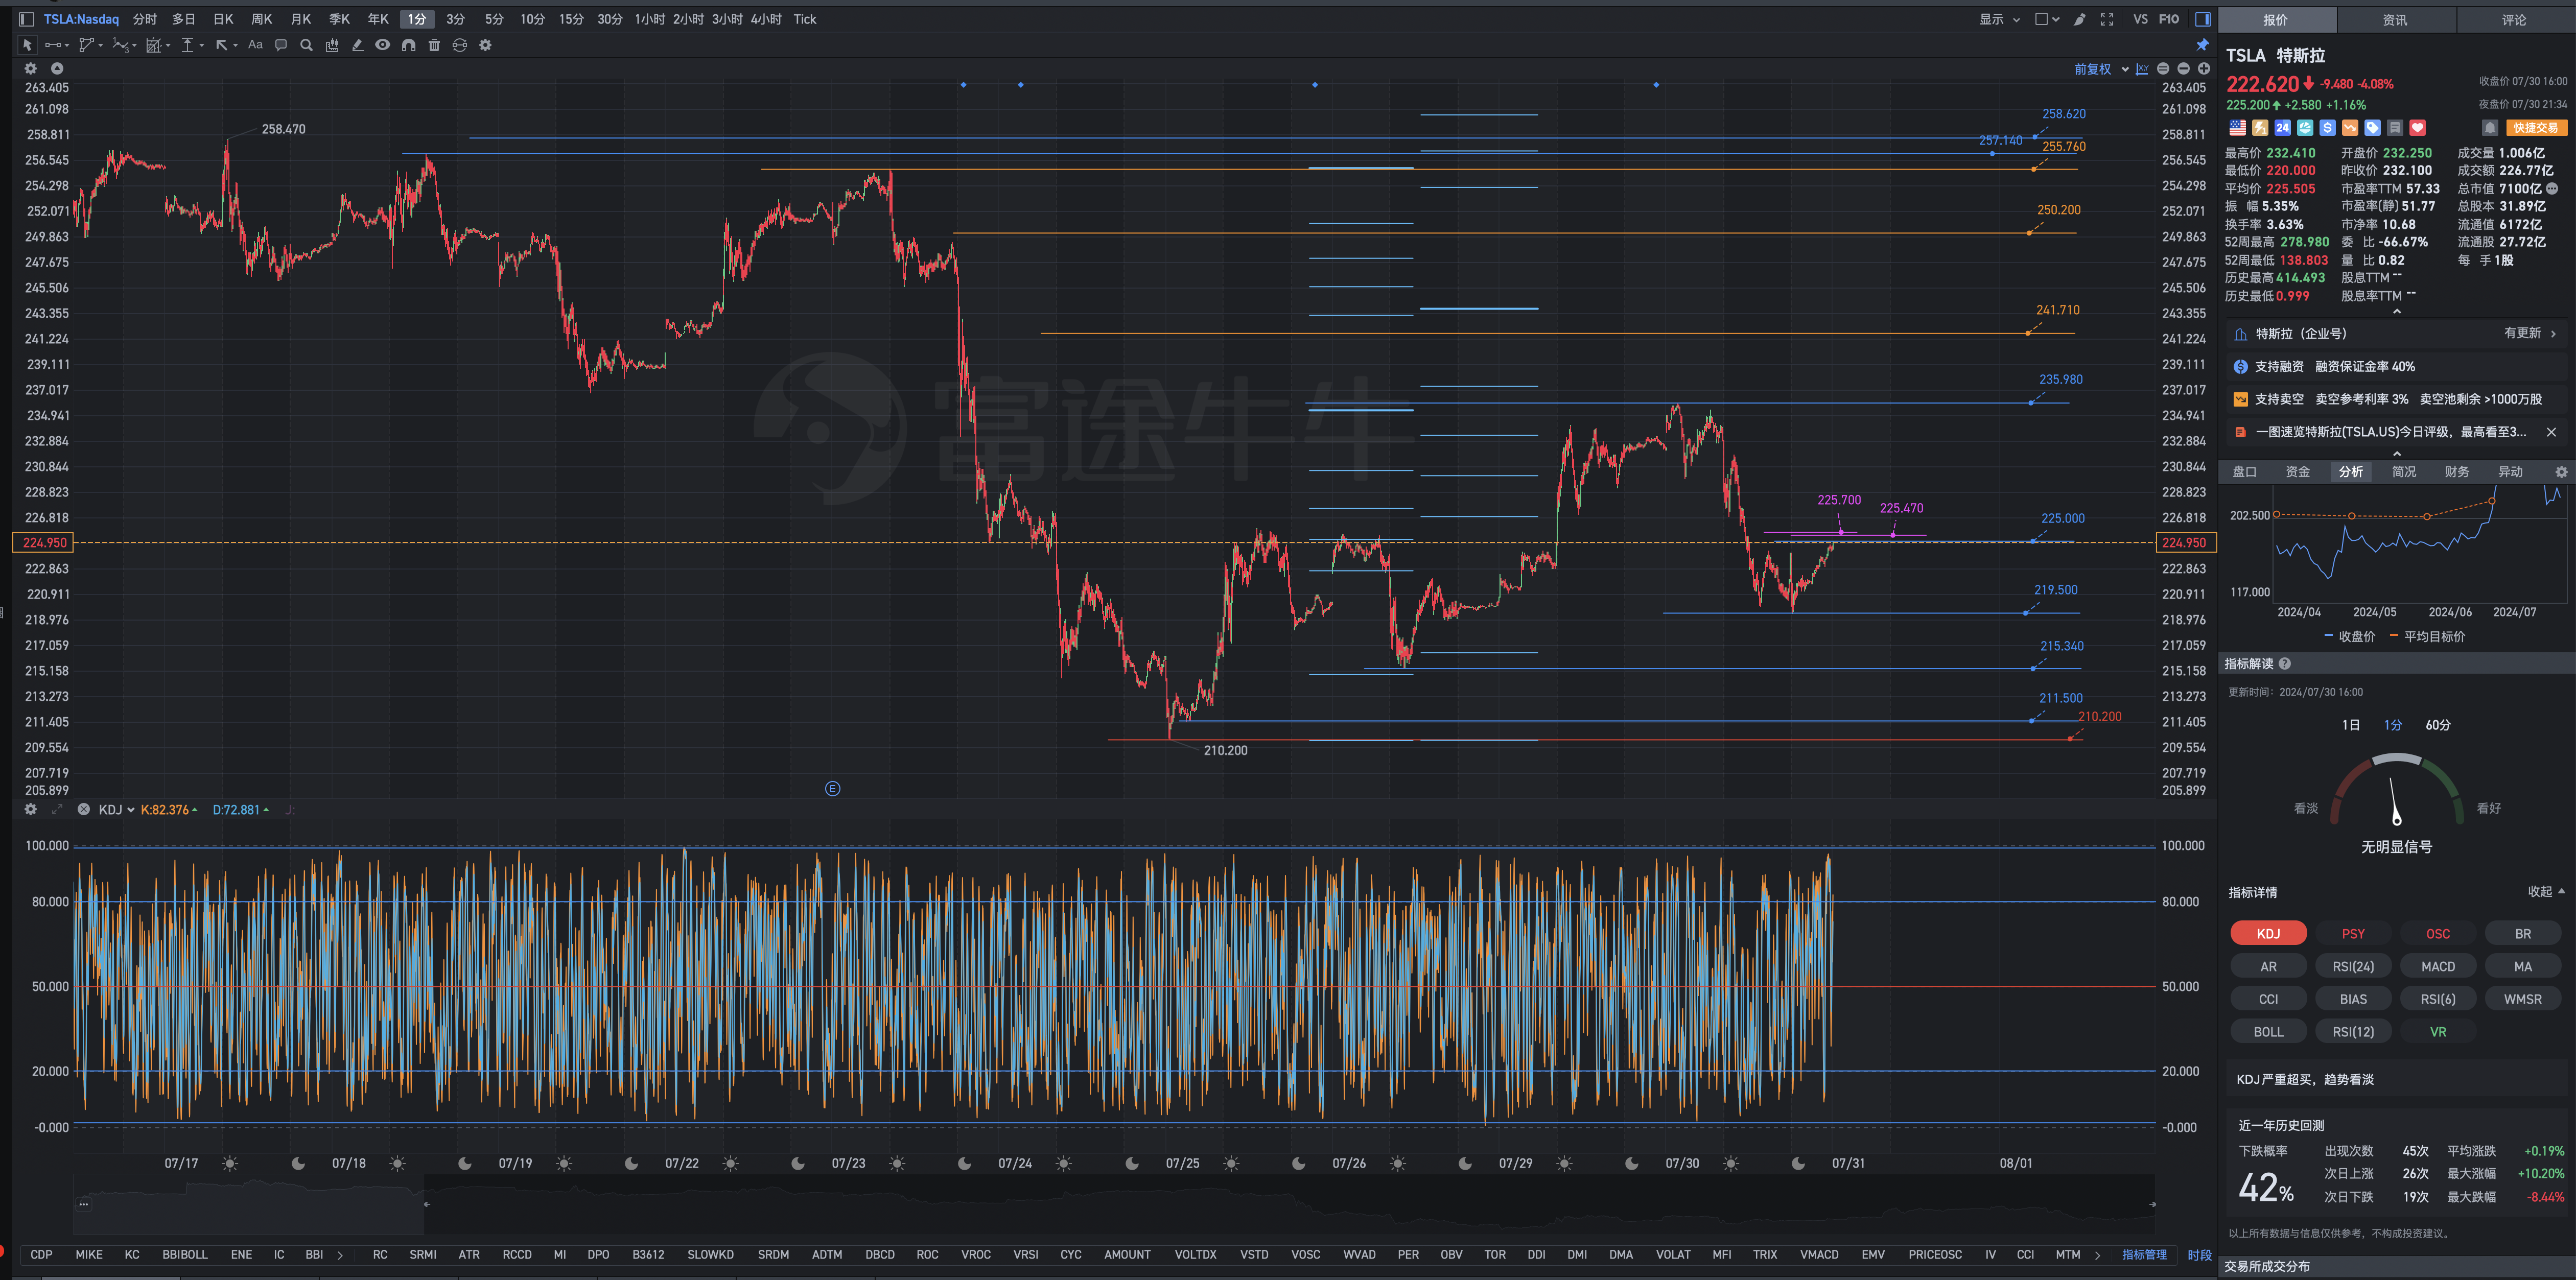
Task: Open the KDJ indicator selector dropdown
Action: pos(116,810)
